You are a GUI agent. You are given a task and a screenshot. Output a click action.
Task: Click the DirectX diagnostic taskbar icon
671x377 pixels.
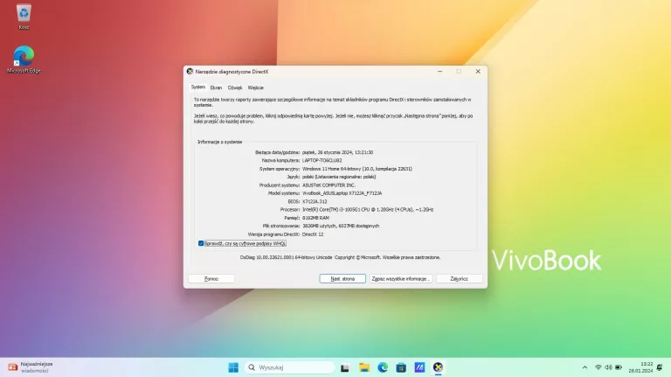pyautogui.click(x=438, y=367)
